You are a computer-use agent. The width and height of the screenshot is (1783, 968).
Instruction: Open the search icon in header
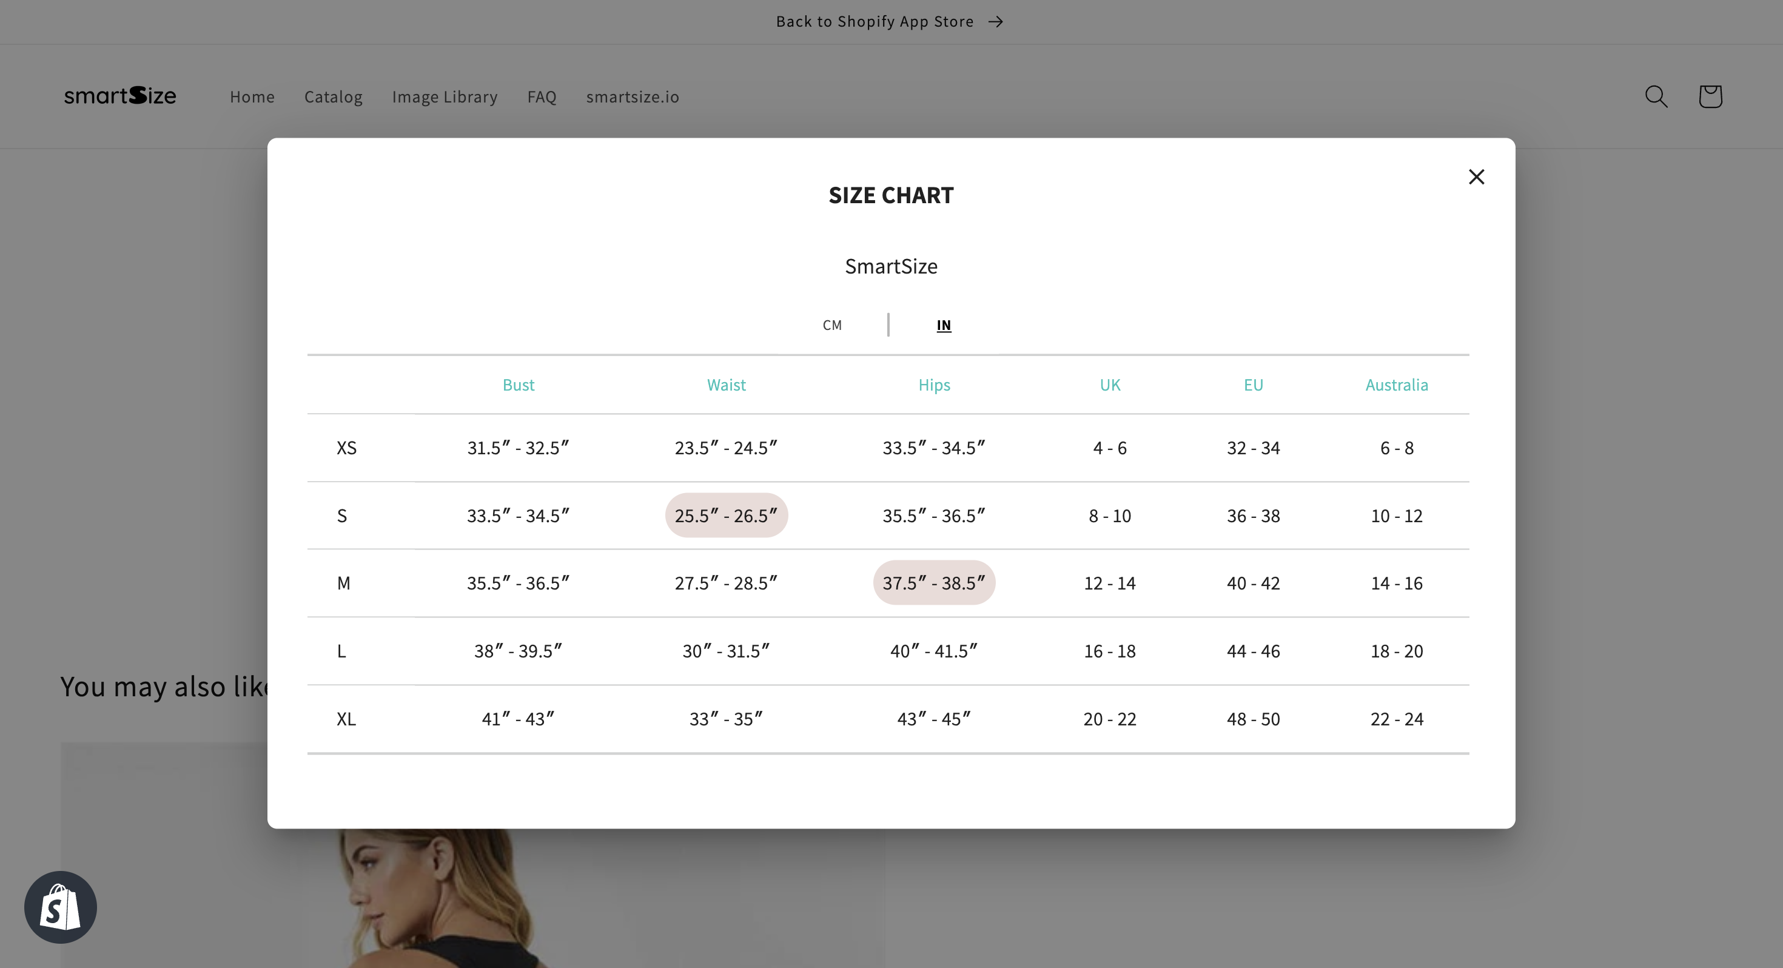click(1656, 97)
